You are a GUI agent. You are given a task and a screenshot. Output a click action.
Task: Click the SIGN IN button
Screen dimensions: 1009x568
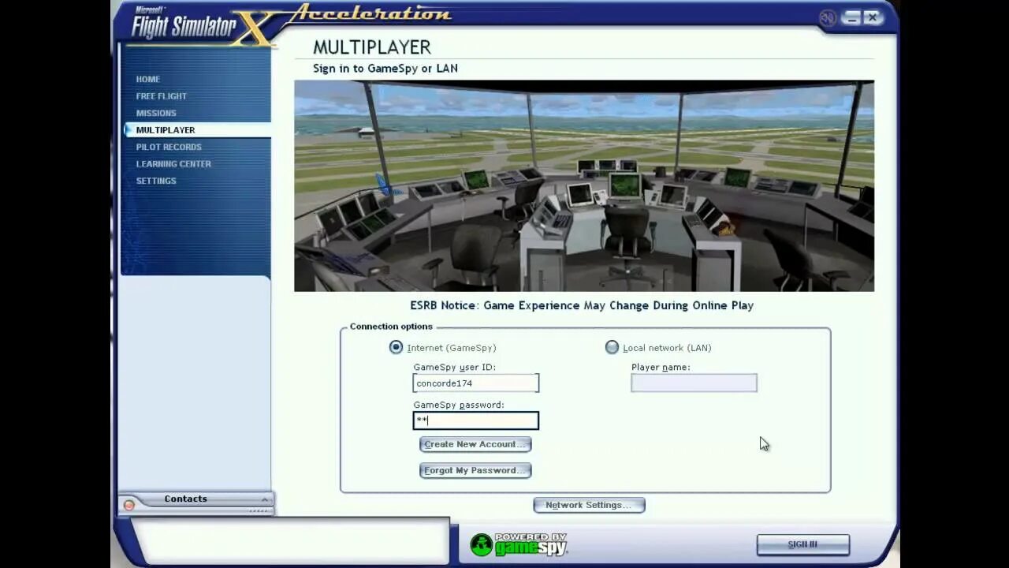[x=802, y=544]
